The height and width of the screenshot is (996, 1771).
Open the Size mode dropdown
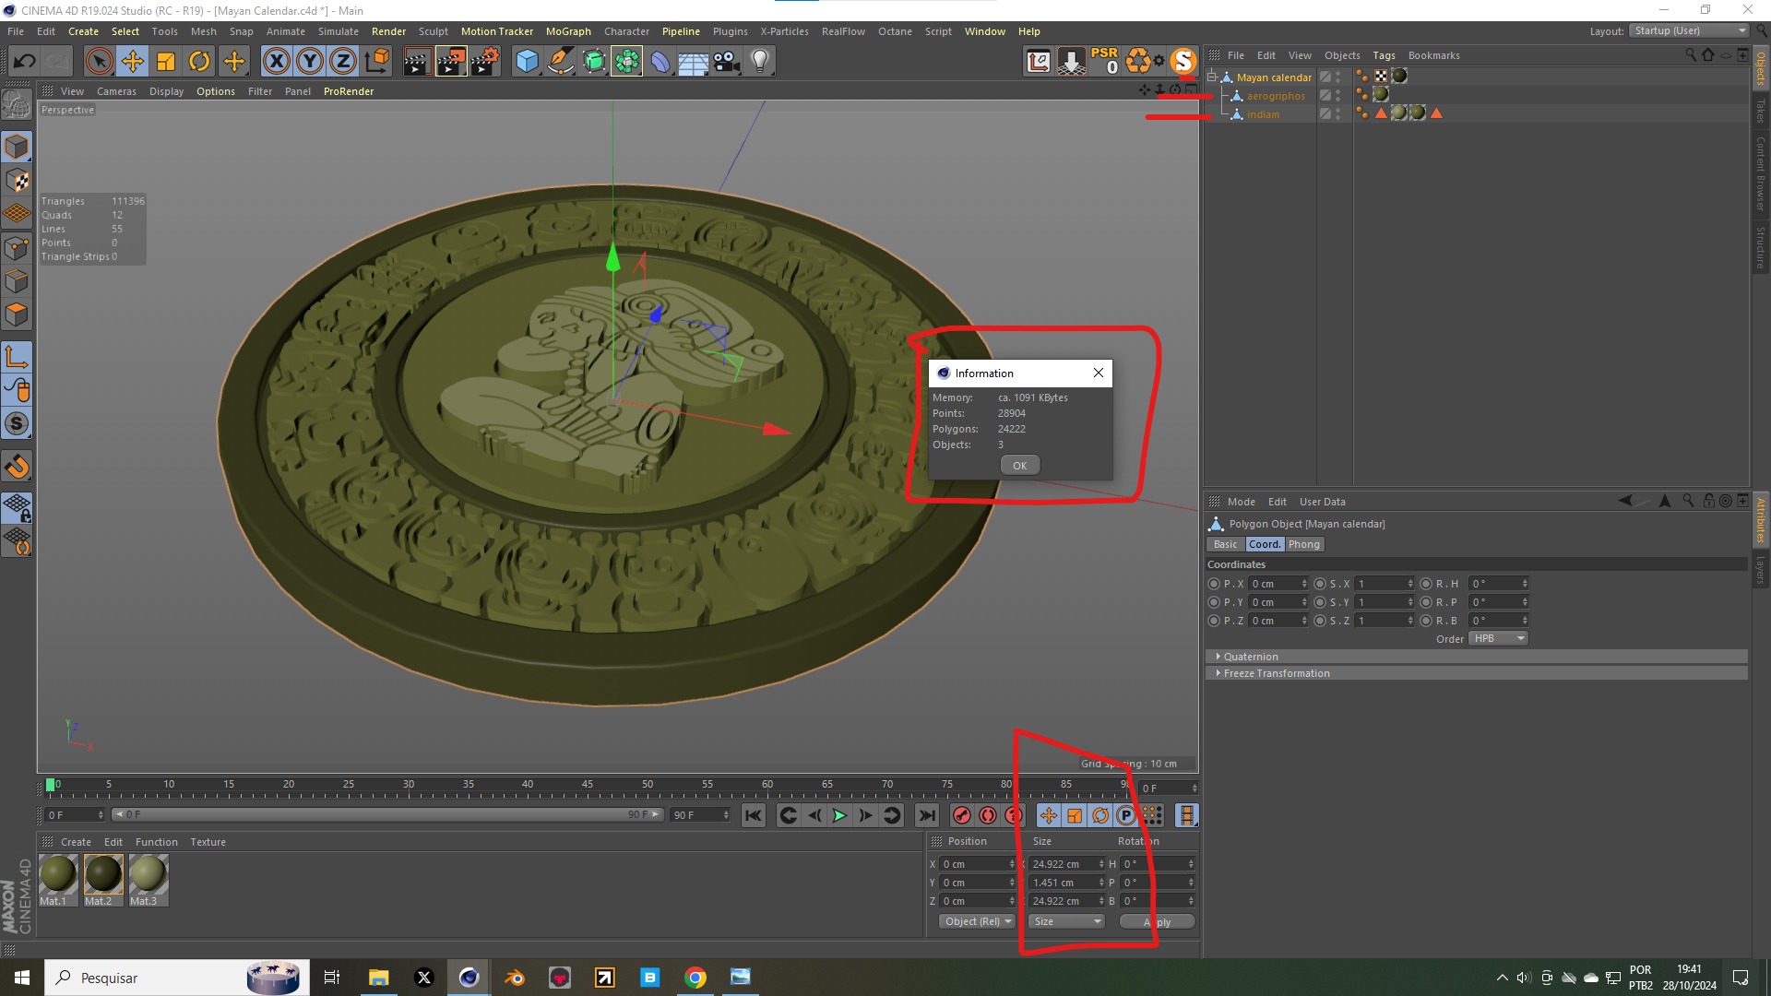tap(1066, 921)
